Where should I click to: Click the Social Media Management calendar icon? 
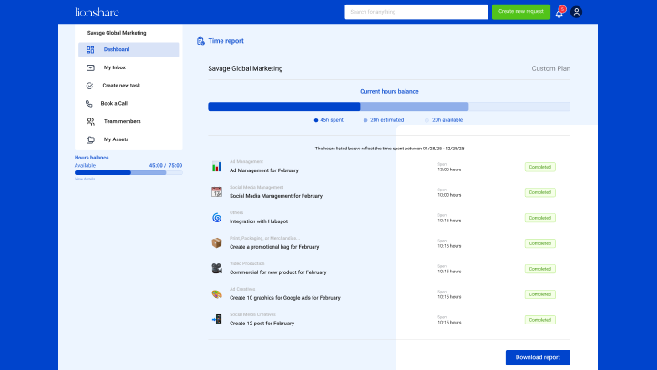(217, 192)
